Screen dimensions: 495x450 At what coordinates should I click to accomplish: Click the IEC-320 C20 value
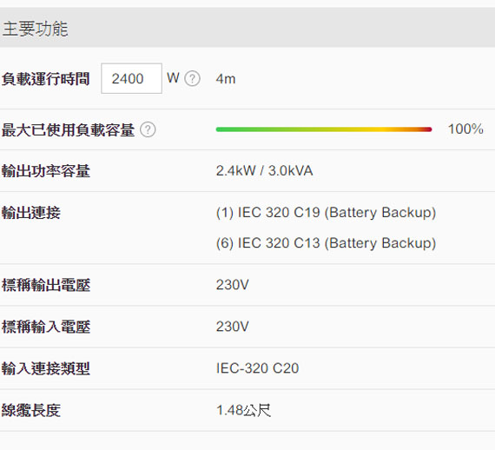click(257, 368)
